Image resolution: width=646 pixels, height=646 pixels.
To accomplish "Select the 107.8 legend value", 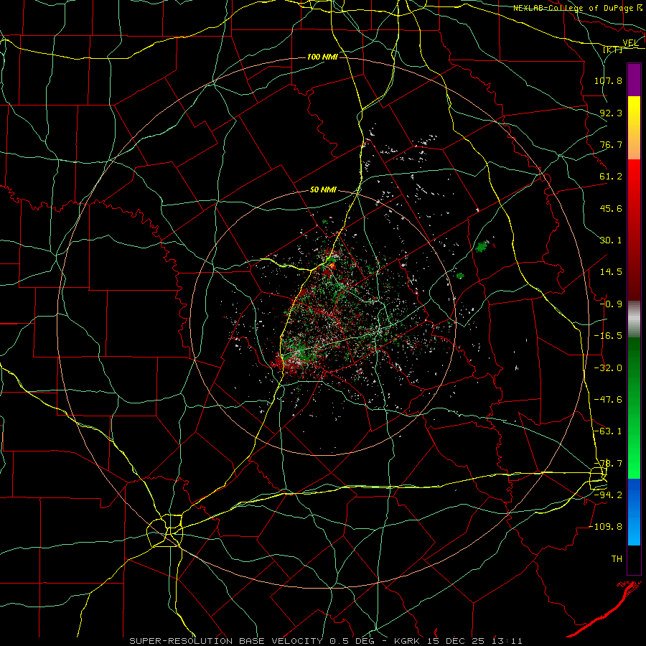I will (608, 80).
